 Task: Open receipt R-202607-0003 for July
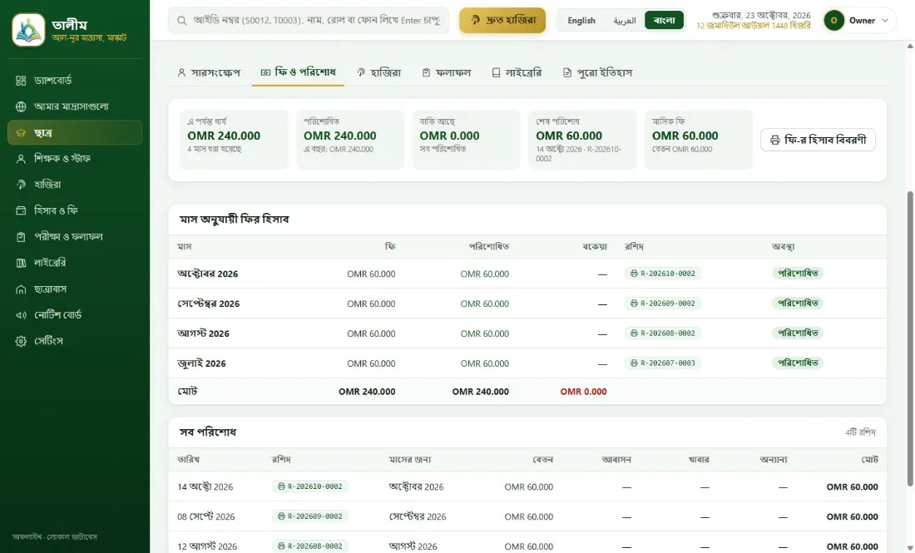[x=663, y=363]
